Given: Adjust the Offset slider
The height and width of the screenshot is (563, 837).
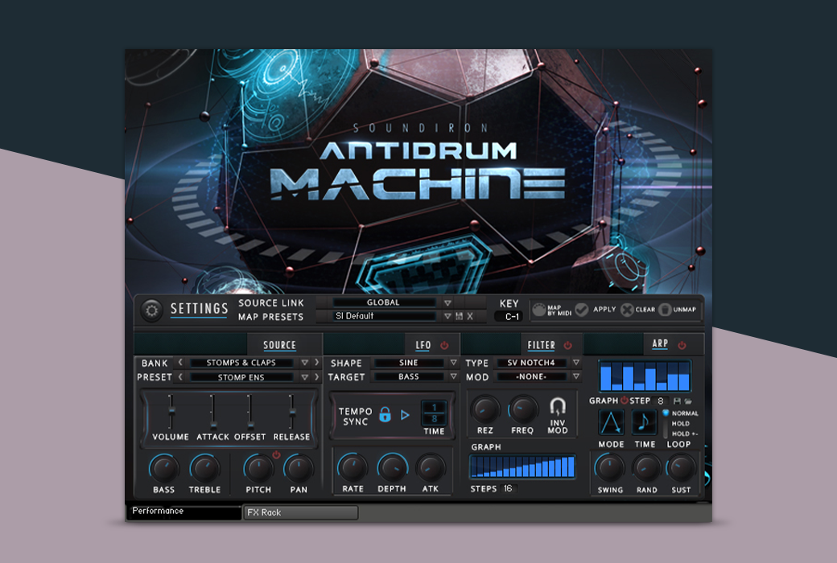Looking at the screenshot, I should [249, 412].
